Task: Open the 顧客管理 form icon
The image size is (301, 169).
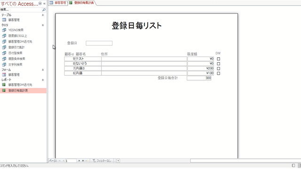Action: pyautogui.click(x=4, y=75)
